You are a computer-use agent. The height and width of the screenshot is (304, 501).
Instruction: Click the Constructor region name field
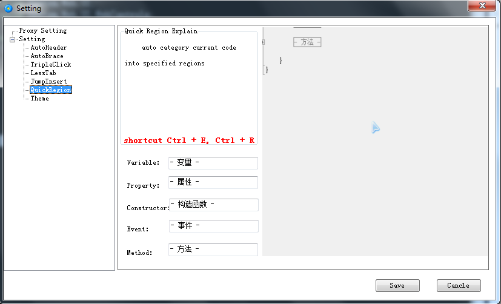pos(213,205)
